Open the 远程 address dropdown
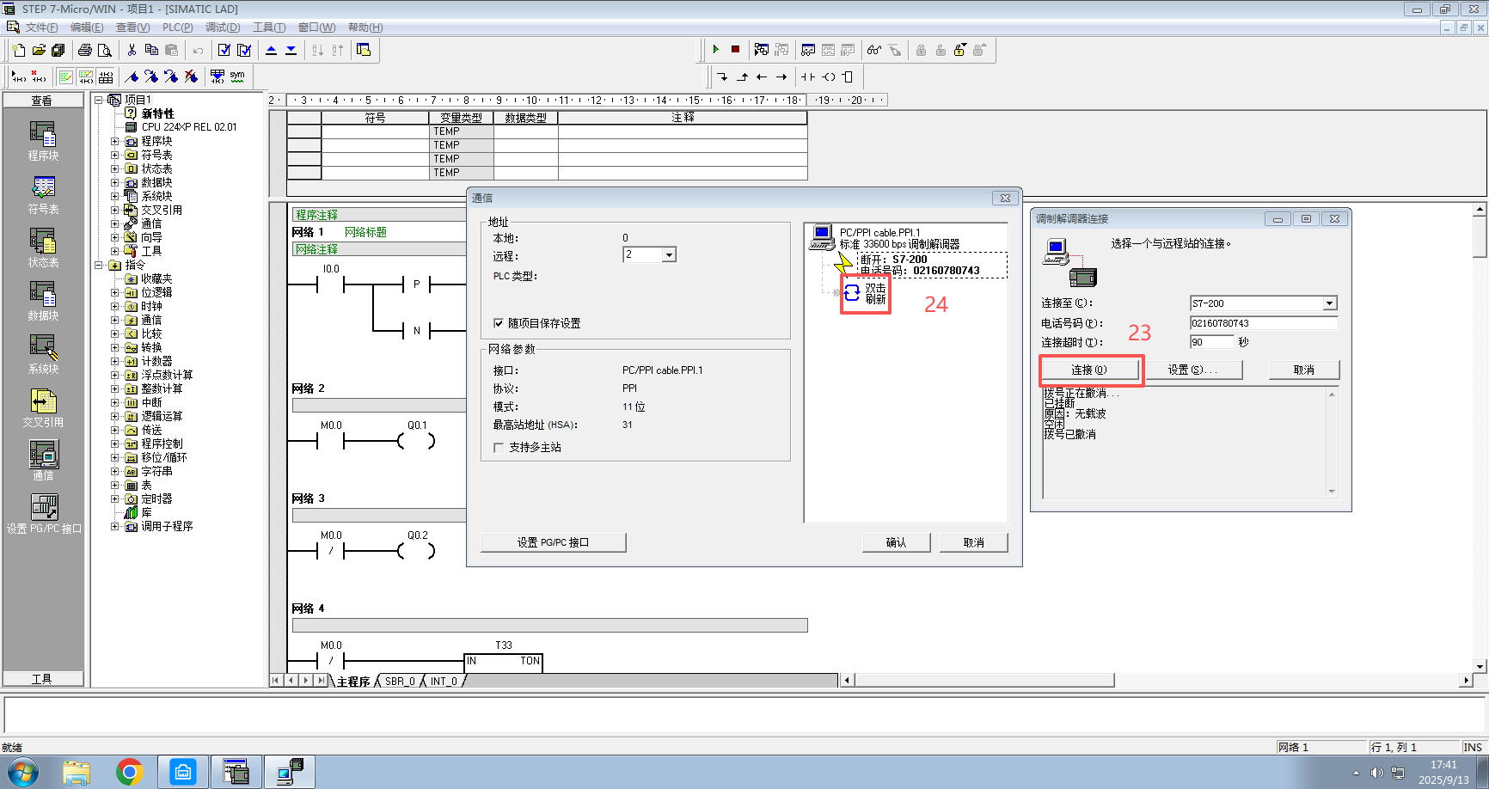 (x=668, y=255)
